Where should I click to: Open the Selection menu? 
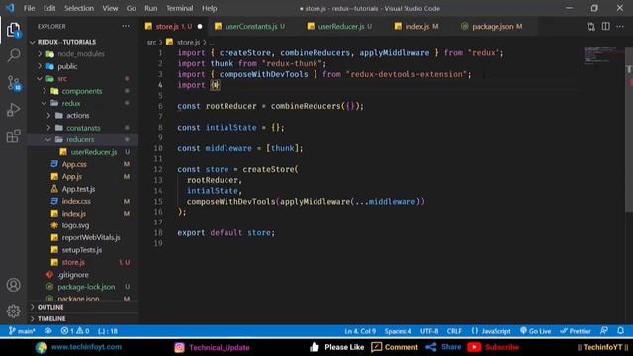tap(79, 8)
